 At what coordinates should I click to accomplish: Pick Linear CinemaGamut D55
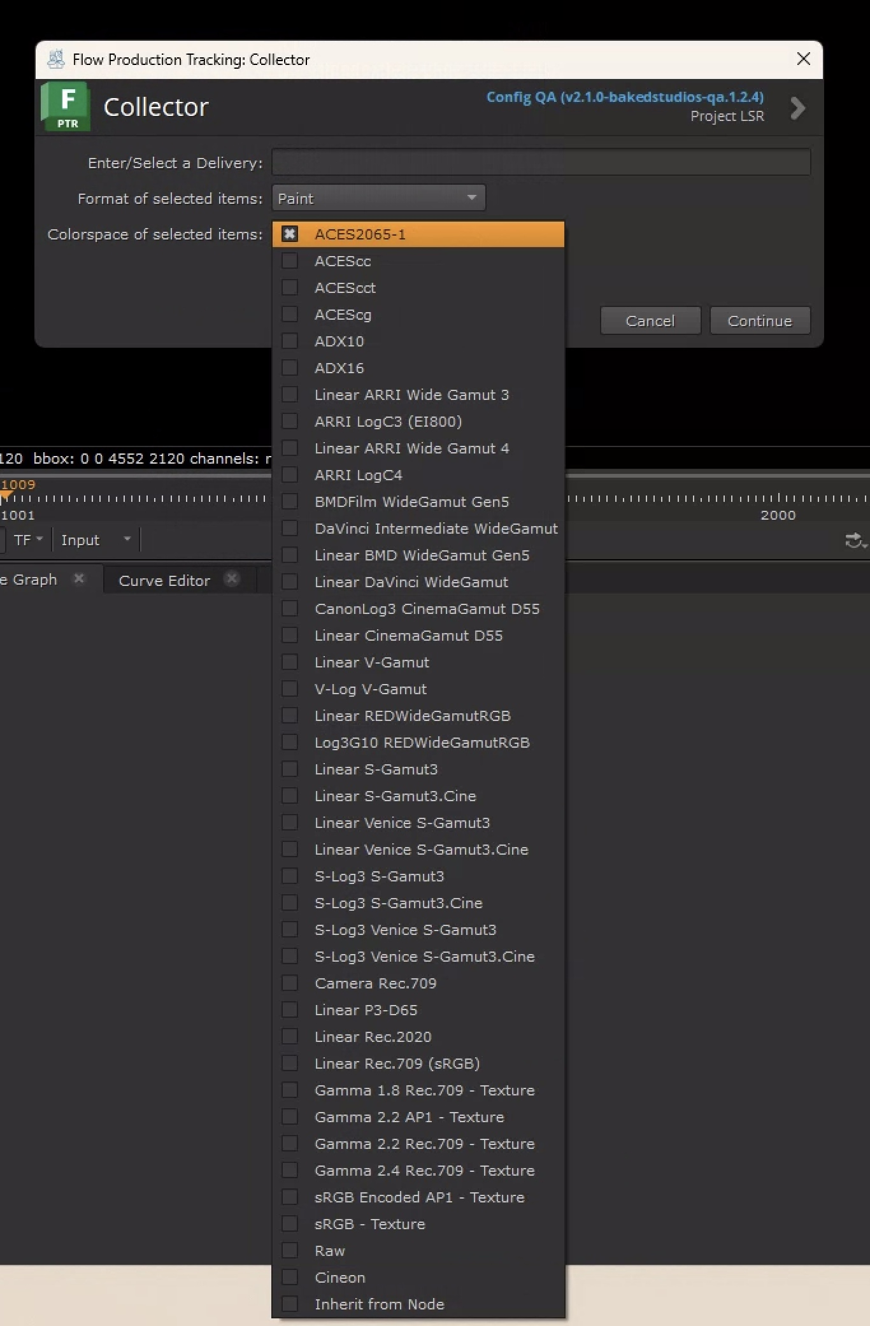click(418, 635)
